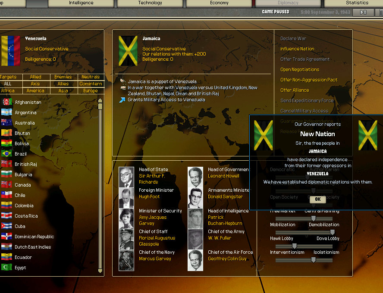Open the Statistics tab
Image resolution: width=383 pixels, height=293 pixels.
click(357, 3)
